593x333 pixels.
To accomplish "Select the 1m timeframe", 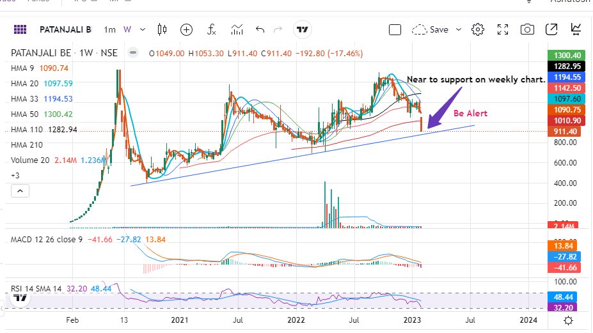I will pyautogui.click(x=109, y=29).
